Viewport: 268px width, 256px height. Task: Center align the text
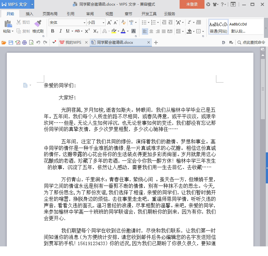(151, 31)
